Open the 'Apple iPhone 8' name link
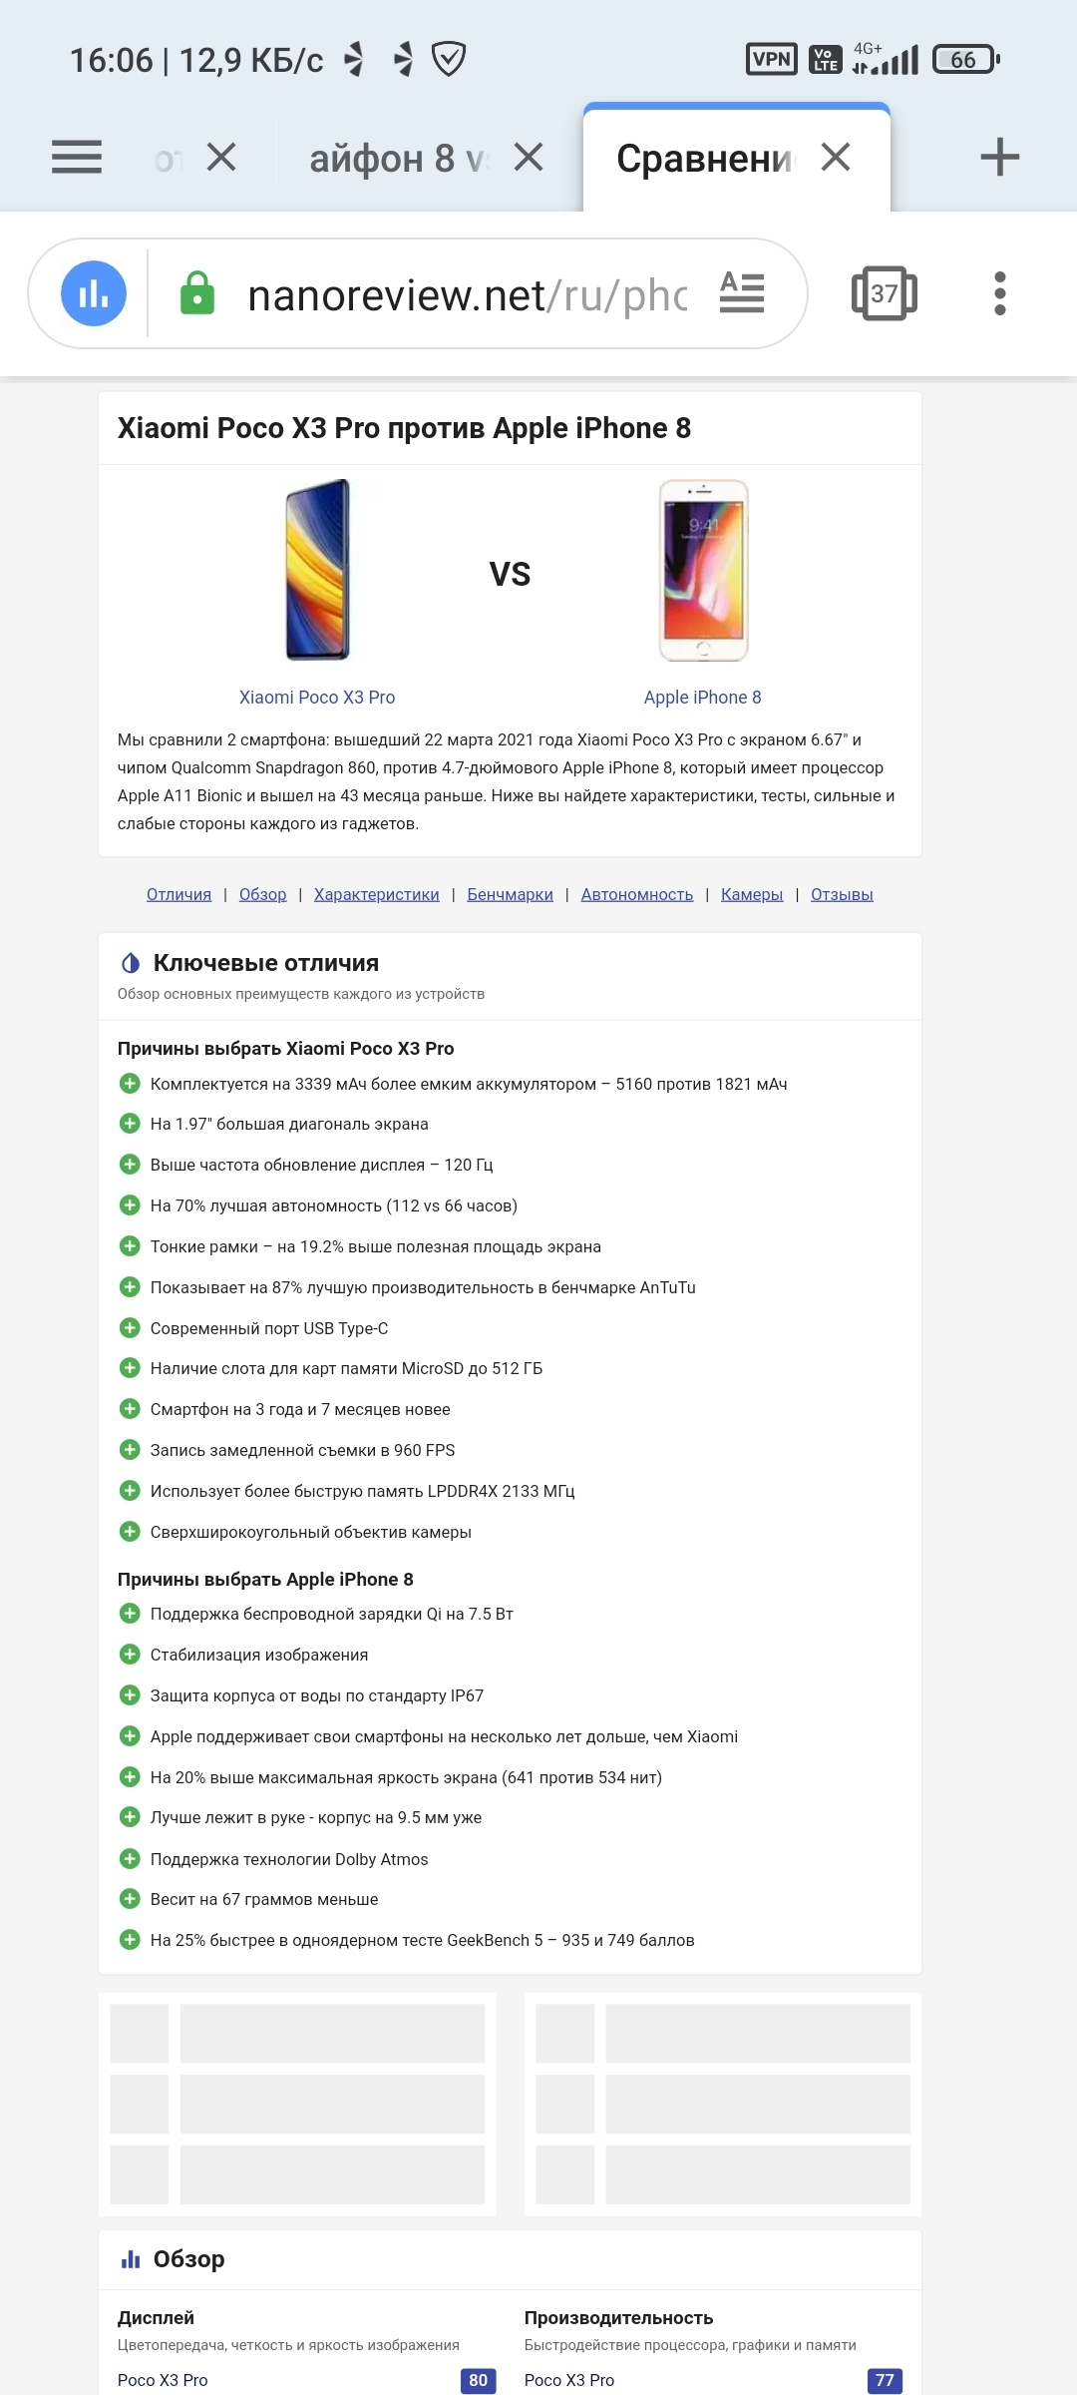This screenshot has width=1077, height=2395. coord(702,698)
